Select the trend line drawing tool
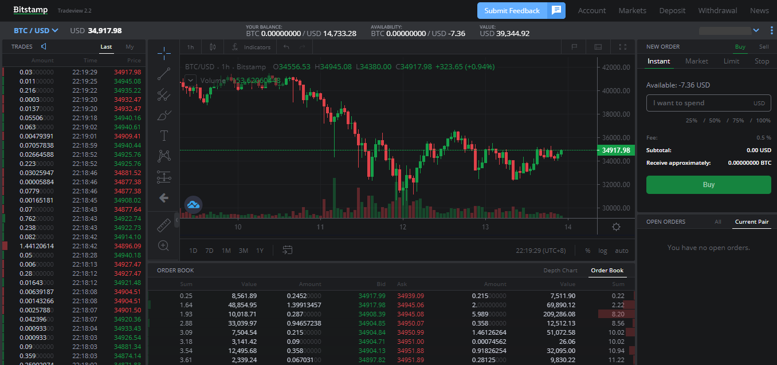The image size is (777, 365). pos(164,73)
